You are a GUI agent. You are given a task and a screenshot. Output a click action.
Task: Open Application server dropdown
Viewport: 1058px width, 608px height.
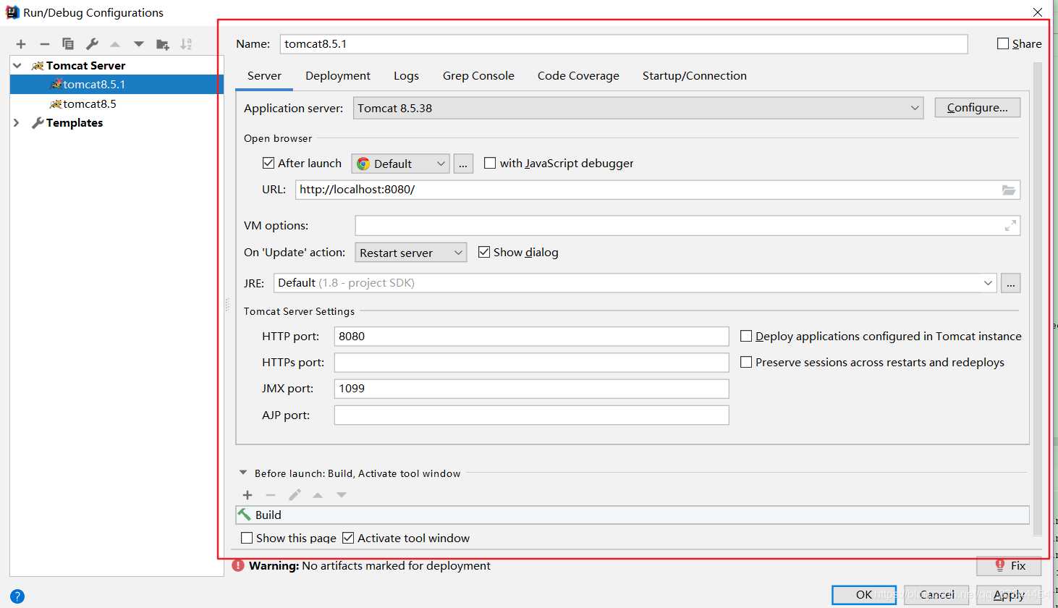coord(638,108)
